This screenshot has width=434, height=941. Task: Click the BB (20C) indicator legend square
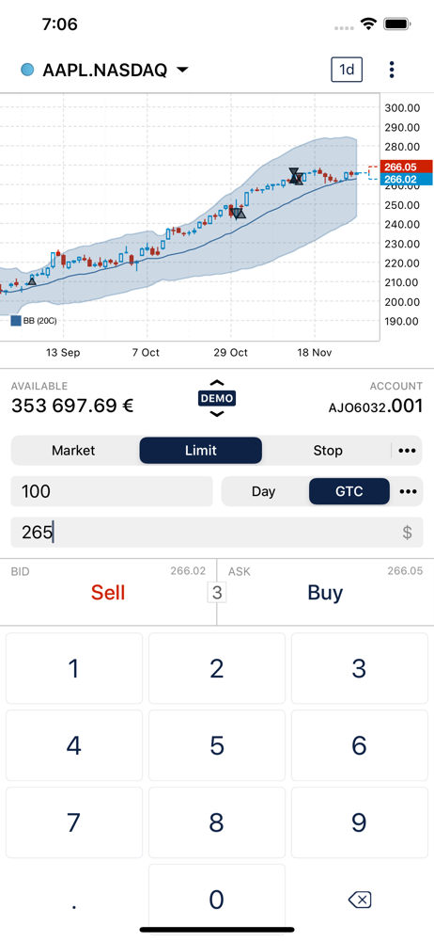point(16,321)
